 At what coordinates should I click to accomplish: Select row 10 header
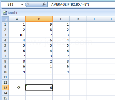click(x=5, y=72)
